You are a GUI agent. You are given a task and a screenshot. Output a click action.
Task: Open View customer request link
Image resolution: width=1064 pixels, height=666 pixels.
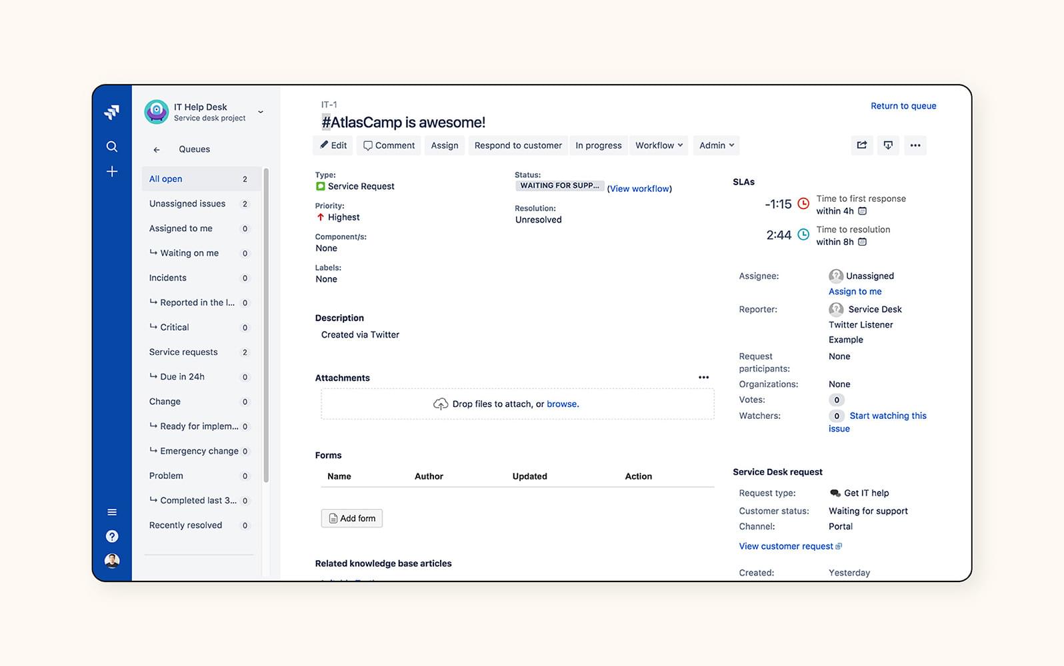click(x=790, y=546)
